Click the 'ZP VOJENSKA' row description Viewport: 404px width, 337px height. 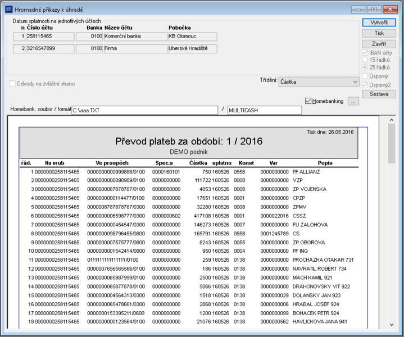point(310,189)
